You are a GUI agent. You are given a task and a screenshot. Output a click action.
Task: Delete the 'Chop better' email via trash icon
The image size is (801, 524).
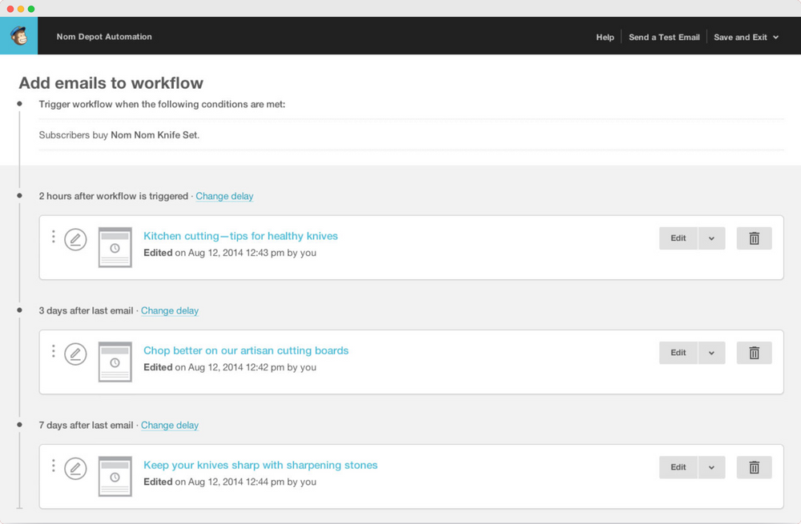tap(754, 352)
